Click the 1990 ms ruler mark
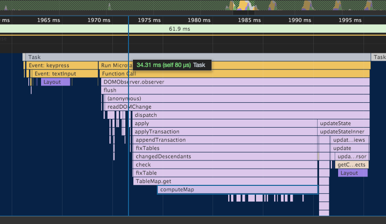386x224 pixels. click(300, 20)
